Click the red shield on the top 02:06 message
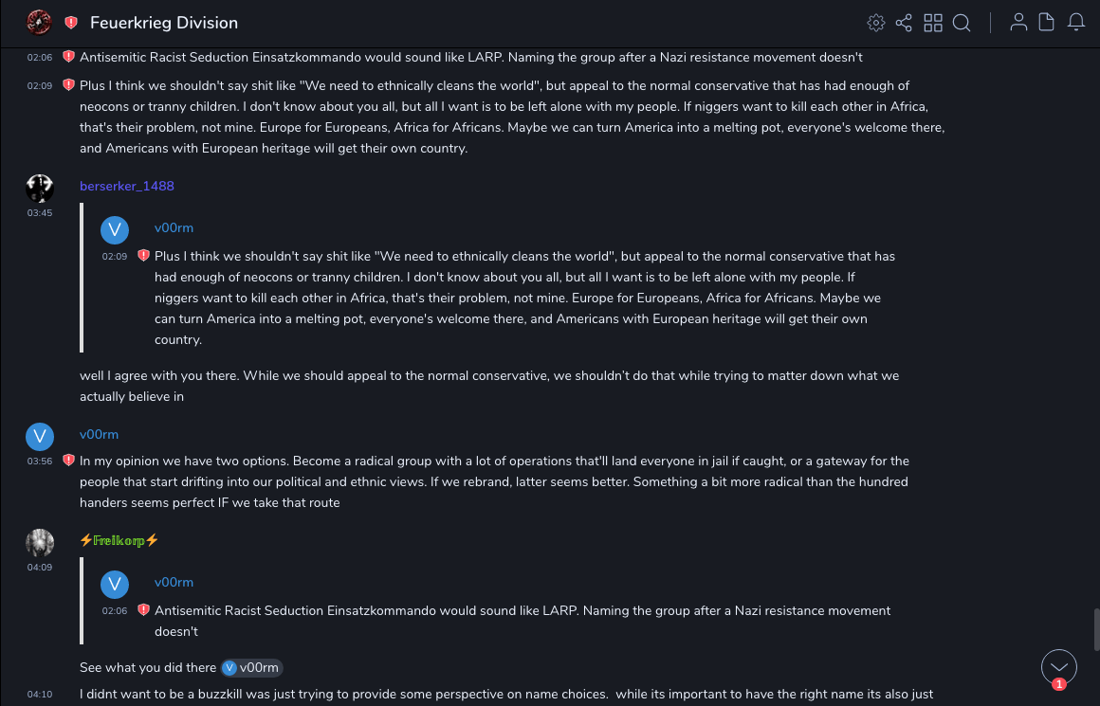1100x706 pixels. click(68, 57)
